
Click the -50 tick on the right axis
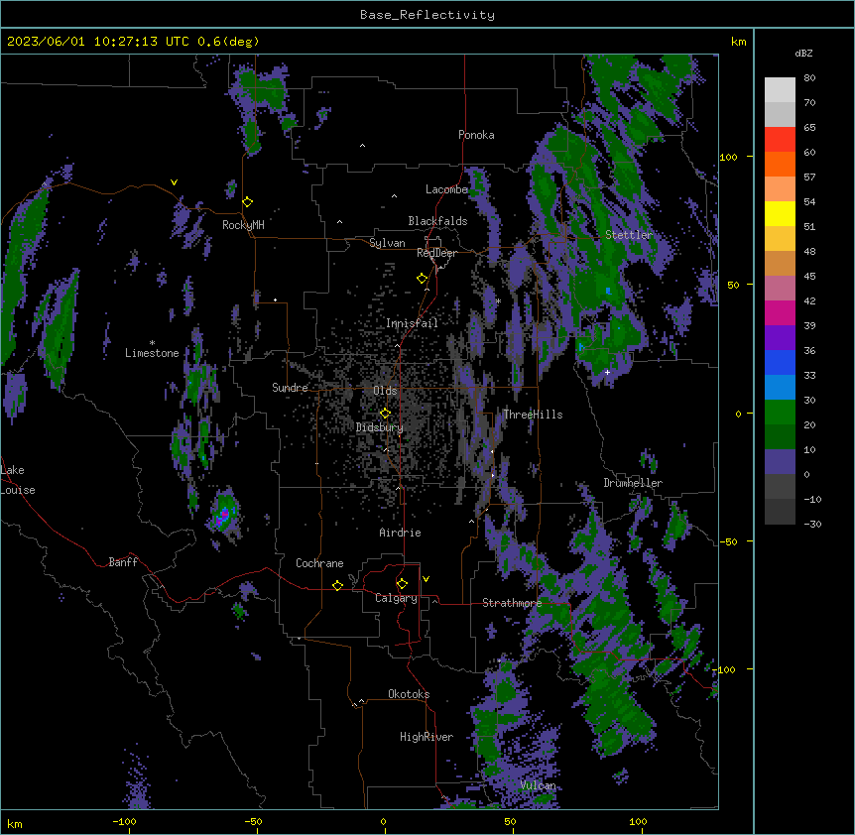click(728, 541)
